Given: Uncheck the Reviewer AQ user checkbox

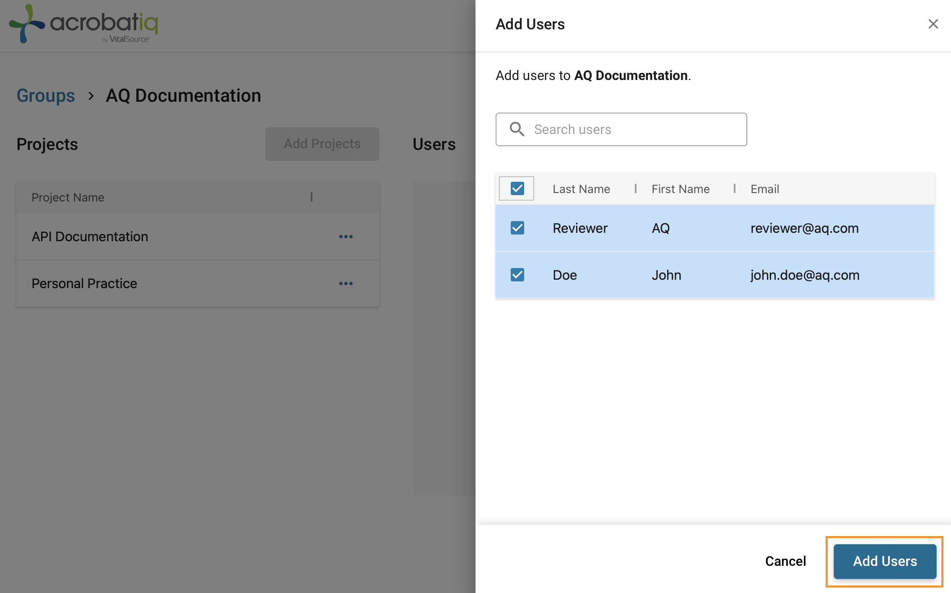Looking at the screenshot, I should (x=517, y=228).
